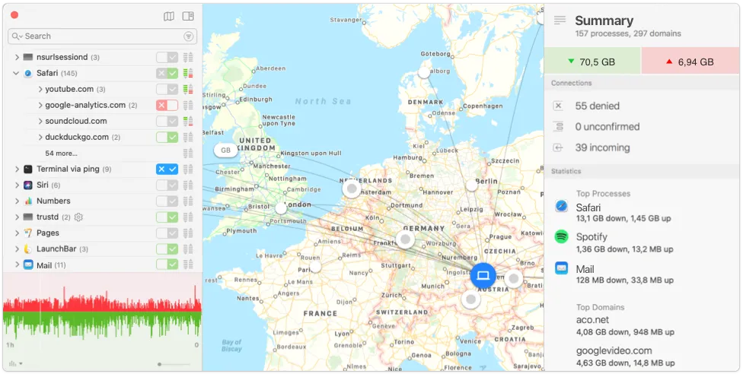Open the search filter options icon
Viewport: 743px width, 377px height.
pyautogui.click(x=189, y=36)
